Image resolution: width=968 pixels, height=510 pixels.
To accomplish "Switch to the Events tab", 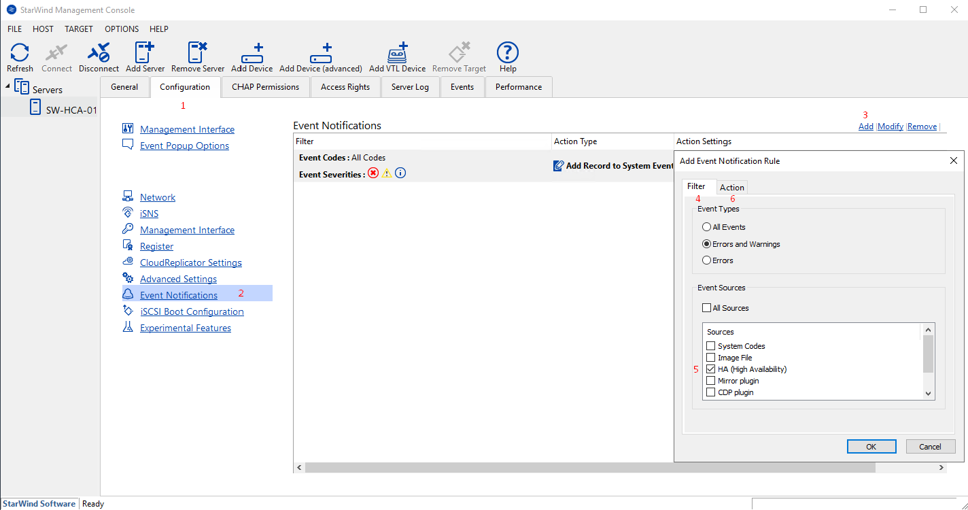I will 462,87.
